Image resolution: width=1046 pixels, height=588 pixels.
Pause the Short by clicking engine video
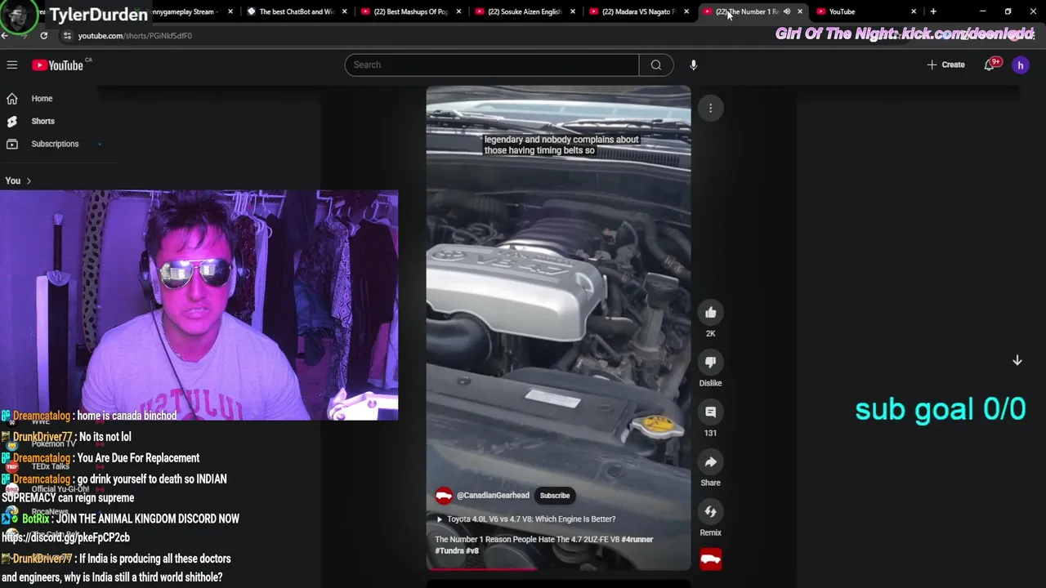(x=558, y=327)
